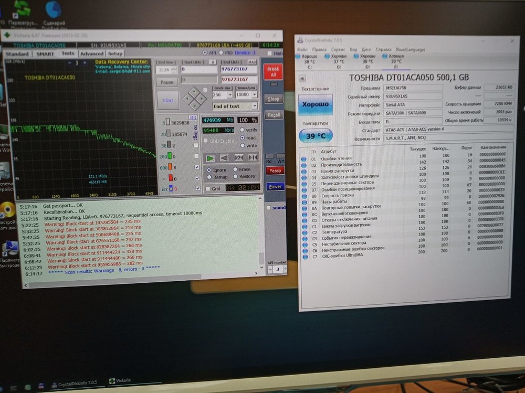Select the Remap radio button

[209, 177]
